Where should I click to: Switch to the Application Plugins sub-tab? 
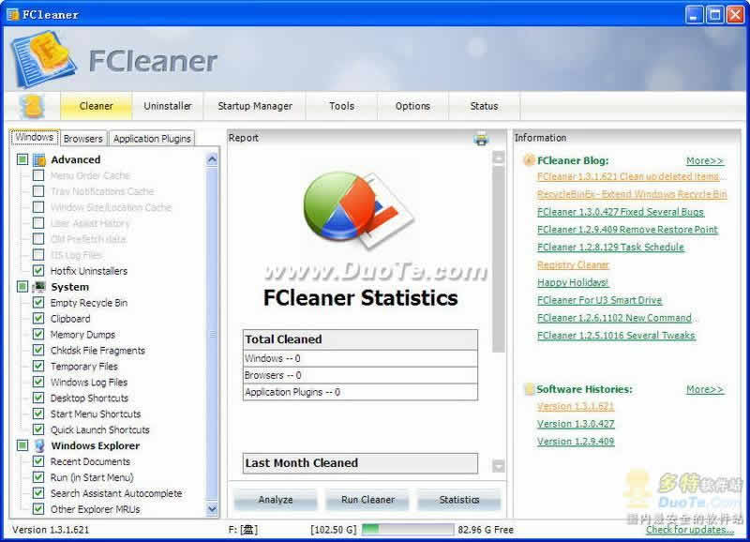(152, 138)
